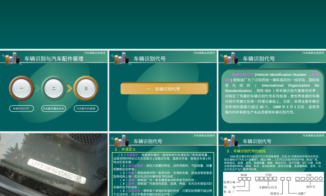
Task: Click the purple term 车型年份
Action: 134,191
